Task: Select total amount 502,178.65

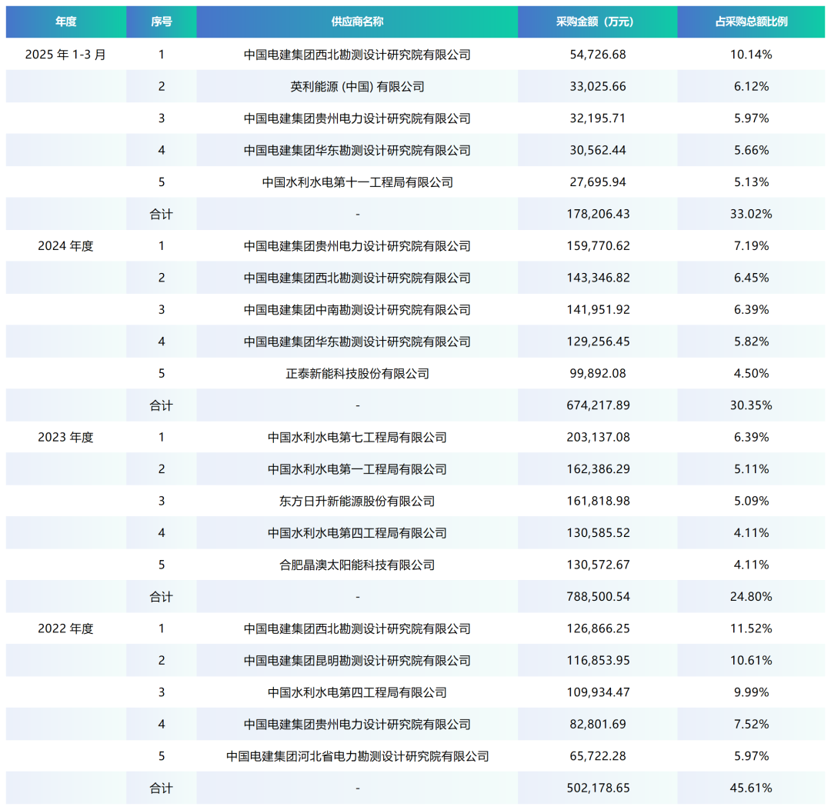Action: pos(598,788)
